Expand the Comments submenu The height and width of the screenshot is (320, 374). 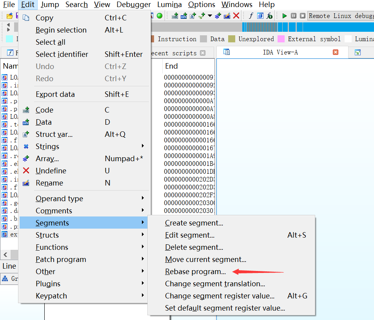coord(143,210)
